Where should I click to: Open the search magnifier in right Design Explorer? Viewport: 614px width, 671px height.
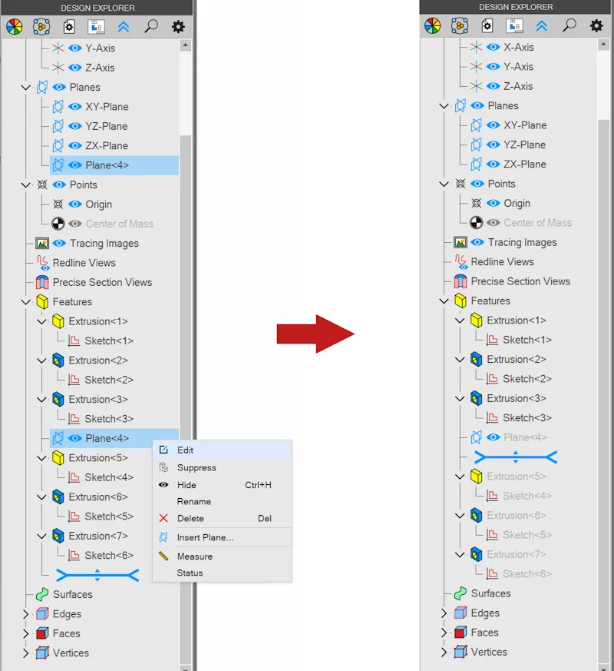(x=569, y=25)
